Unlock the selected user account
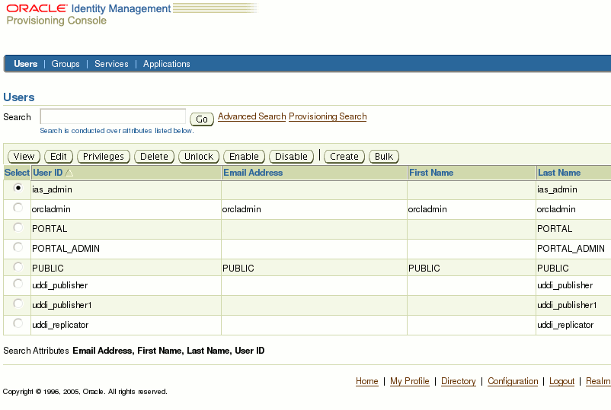611x410 pixels. (x=199, y=157)
